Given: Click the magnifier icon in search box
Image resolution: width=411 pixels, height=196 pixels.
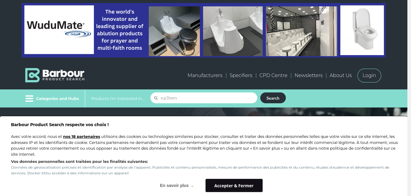Looking at the screenshot, I should click(x=156, y=98).
